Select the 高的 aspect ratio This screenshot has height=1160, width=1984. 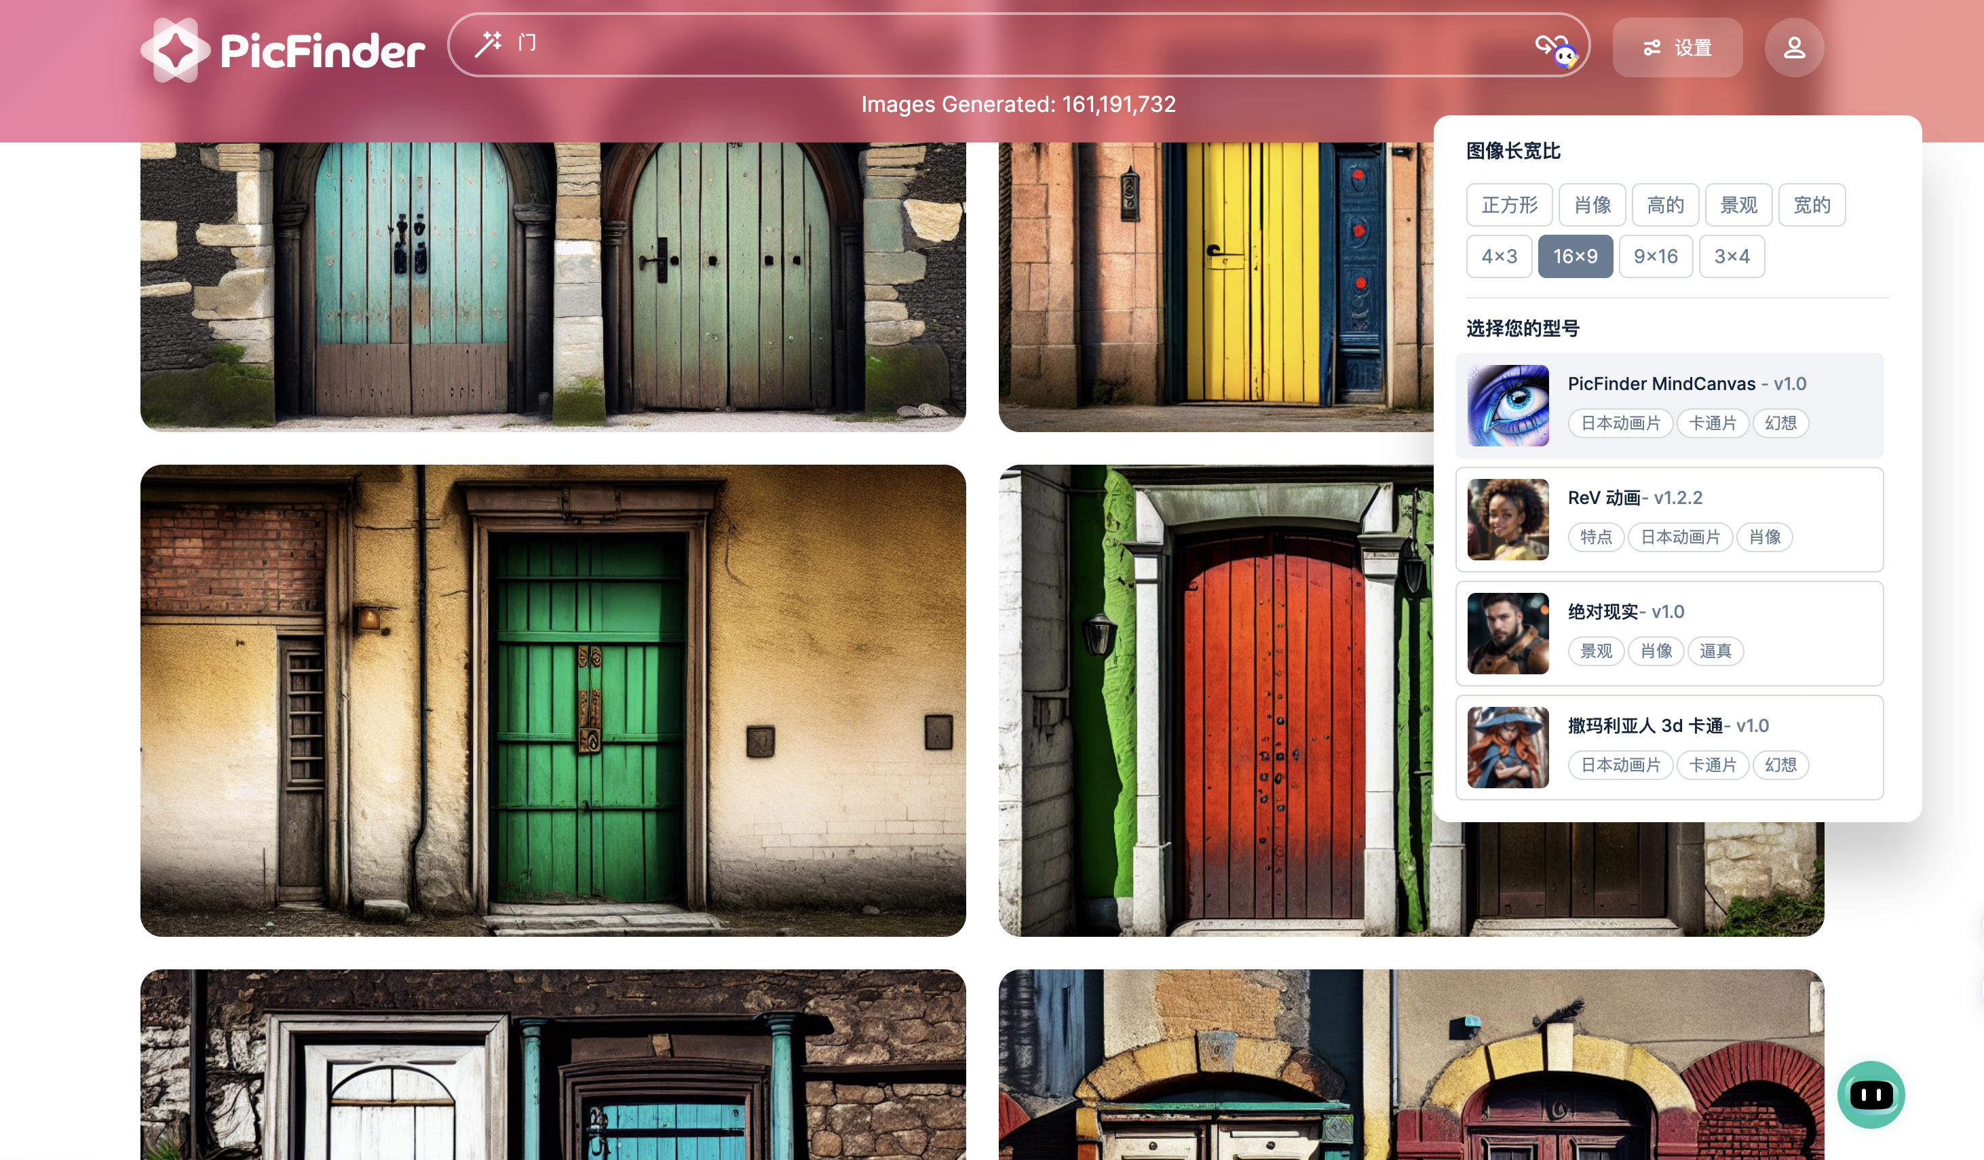click(1665, 205)
